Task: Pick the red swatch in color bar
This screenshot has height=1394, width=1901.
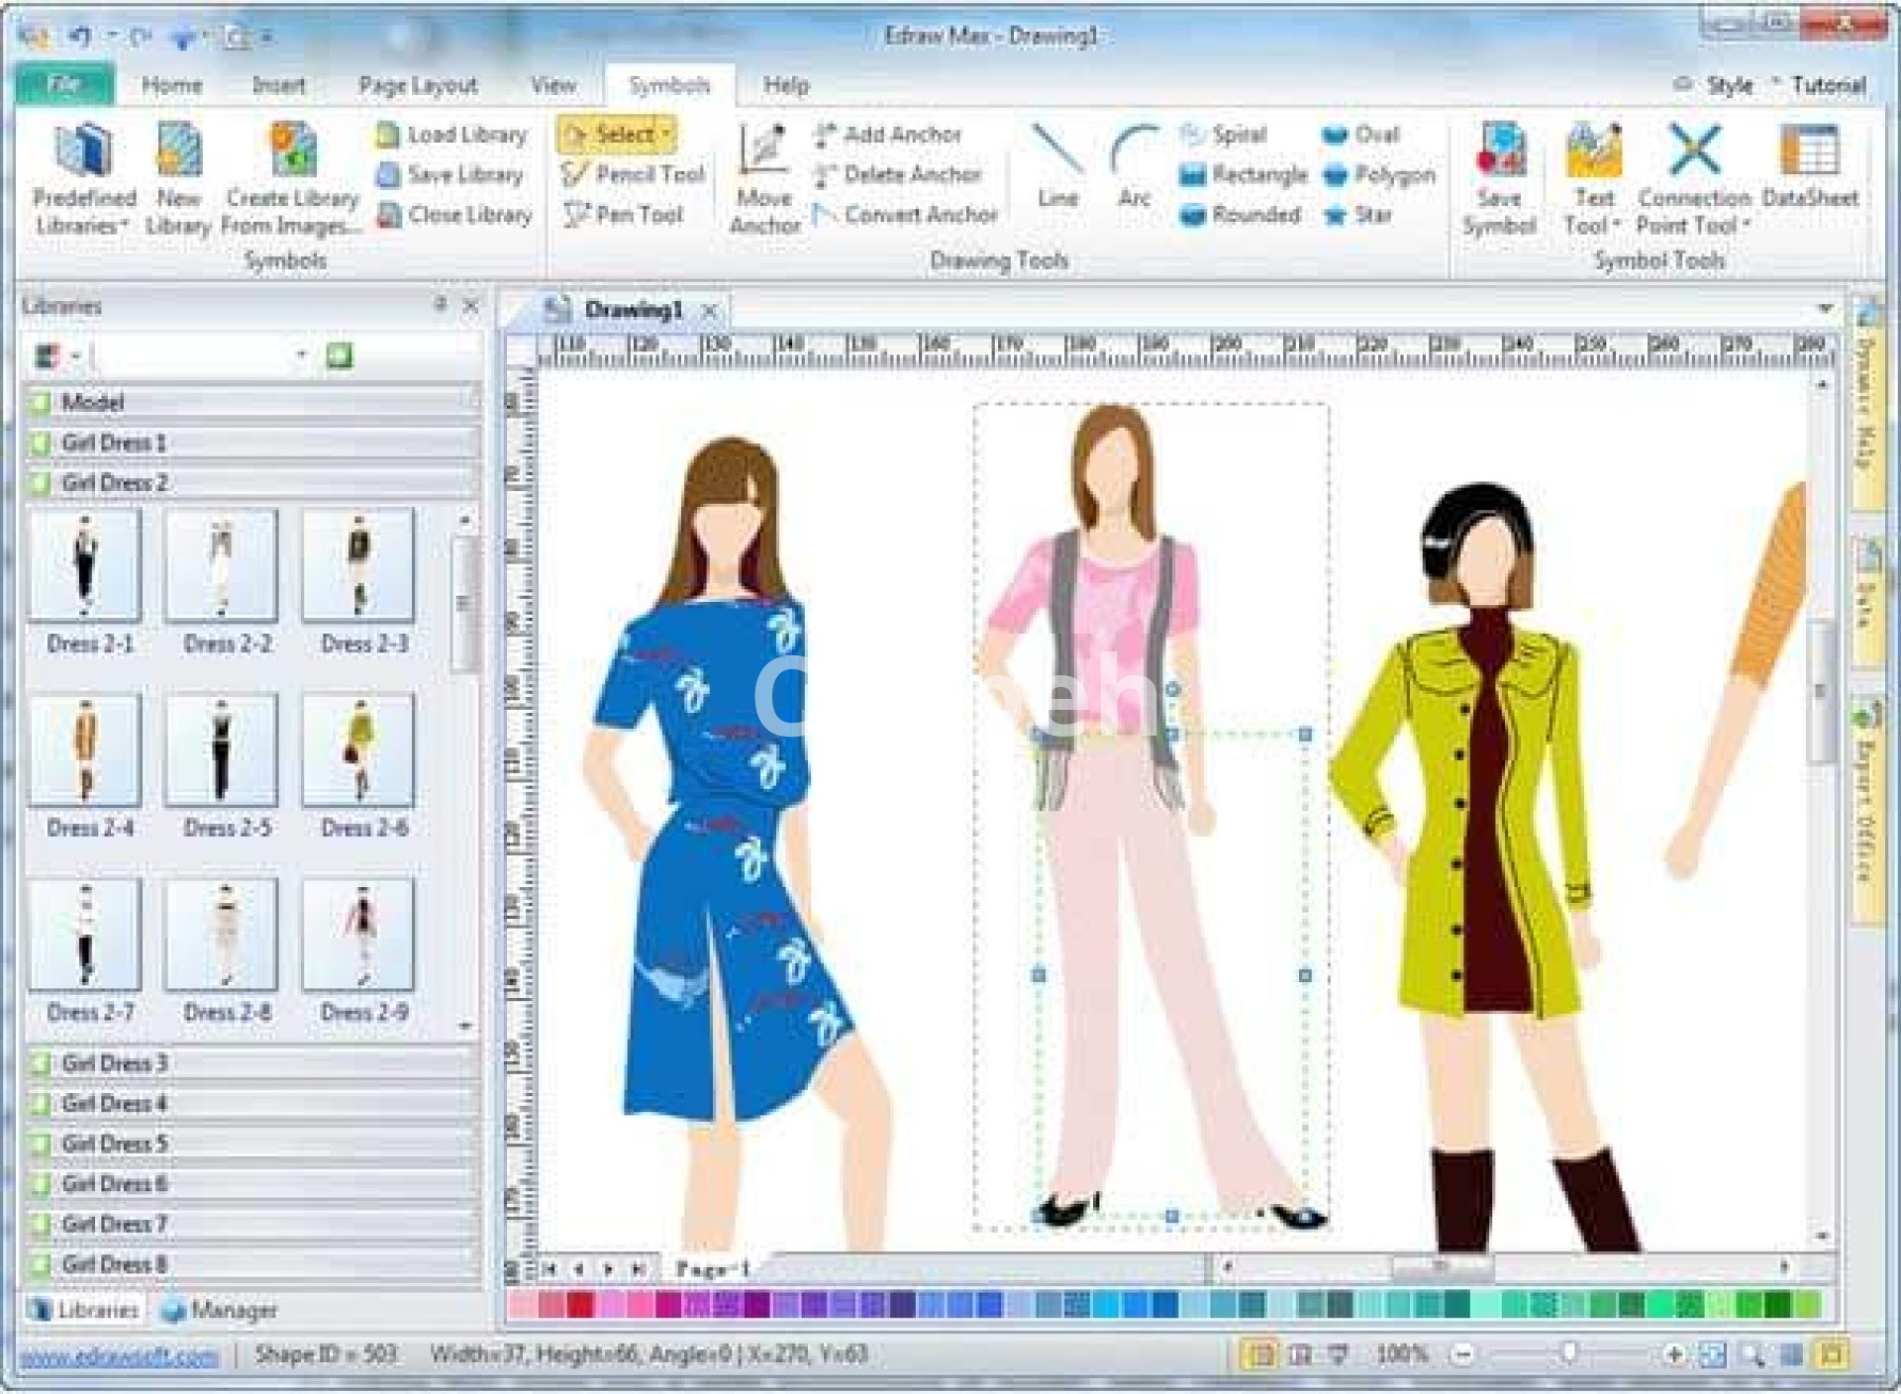Action: click(580, 1305)
